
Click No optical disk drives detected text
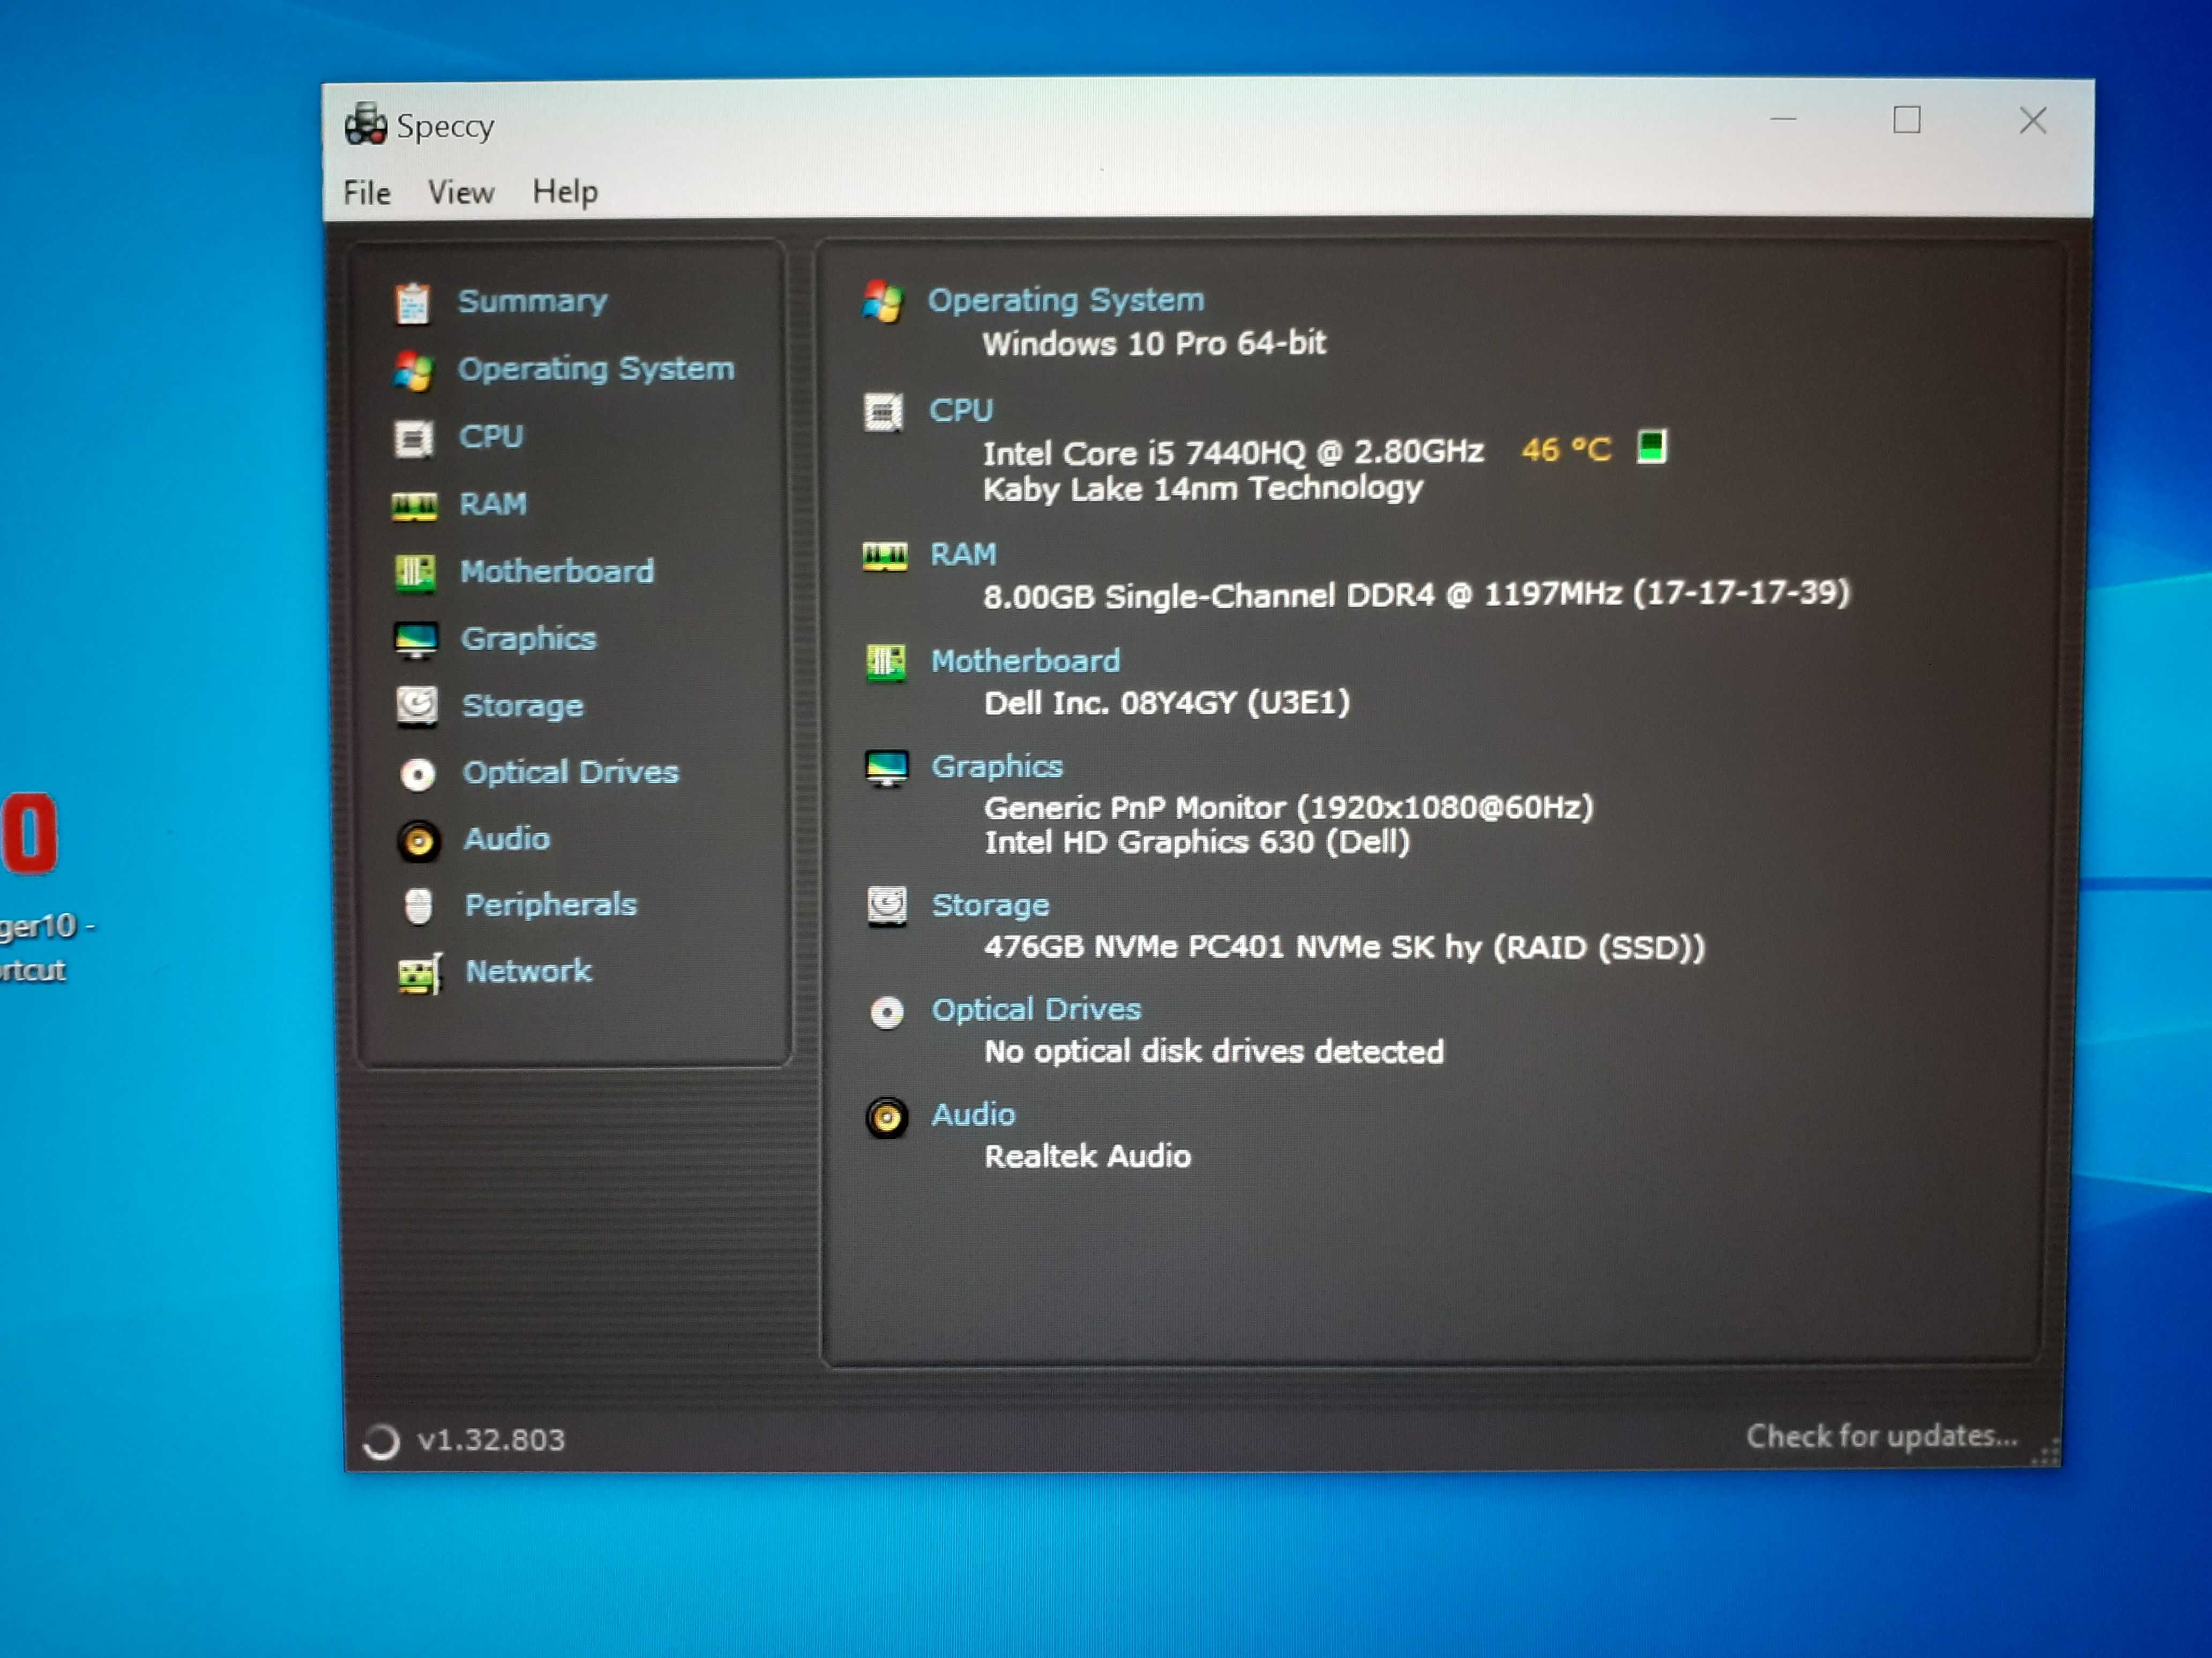tap(1214, 1051)
